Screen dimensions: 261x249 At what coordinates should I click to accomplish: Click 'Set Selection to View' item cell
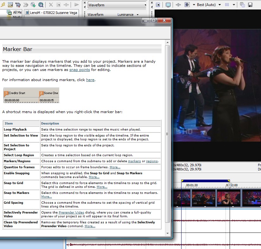pyautogui.click(x=21, y=137)
